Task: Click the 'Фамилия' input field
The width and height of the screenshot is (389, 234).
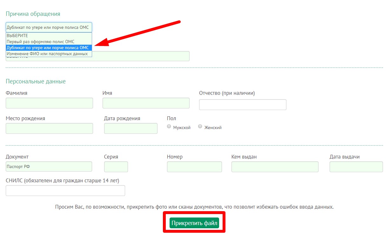Action: tap(49, 103)
